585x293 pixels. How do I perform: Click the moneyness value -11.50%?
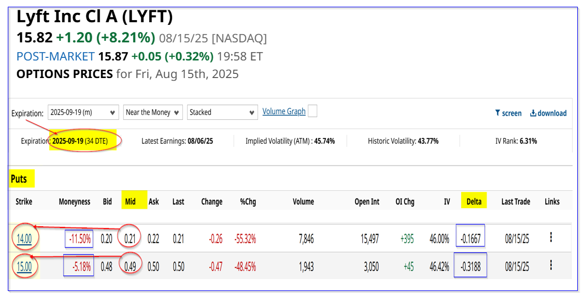(x=80, y=239)
